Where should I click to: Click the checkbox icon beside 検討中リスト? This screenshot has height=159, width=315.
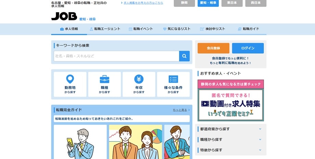pos(202,29)
